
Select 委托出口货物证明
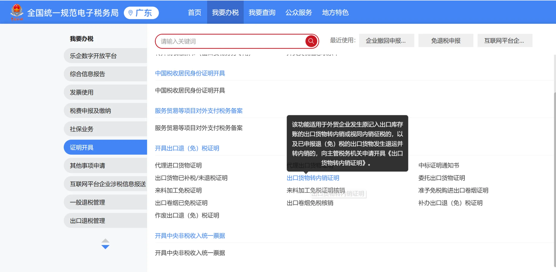click(x=441, y=178)
